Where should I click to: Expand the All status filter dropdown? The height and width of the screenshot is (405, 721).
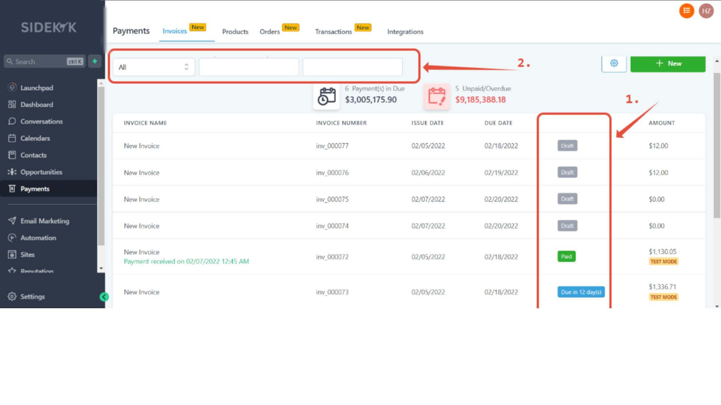[154, 67]
